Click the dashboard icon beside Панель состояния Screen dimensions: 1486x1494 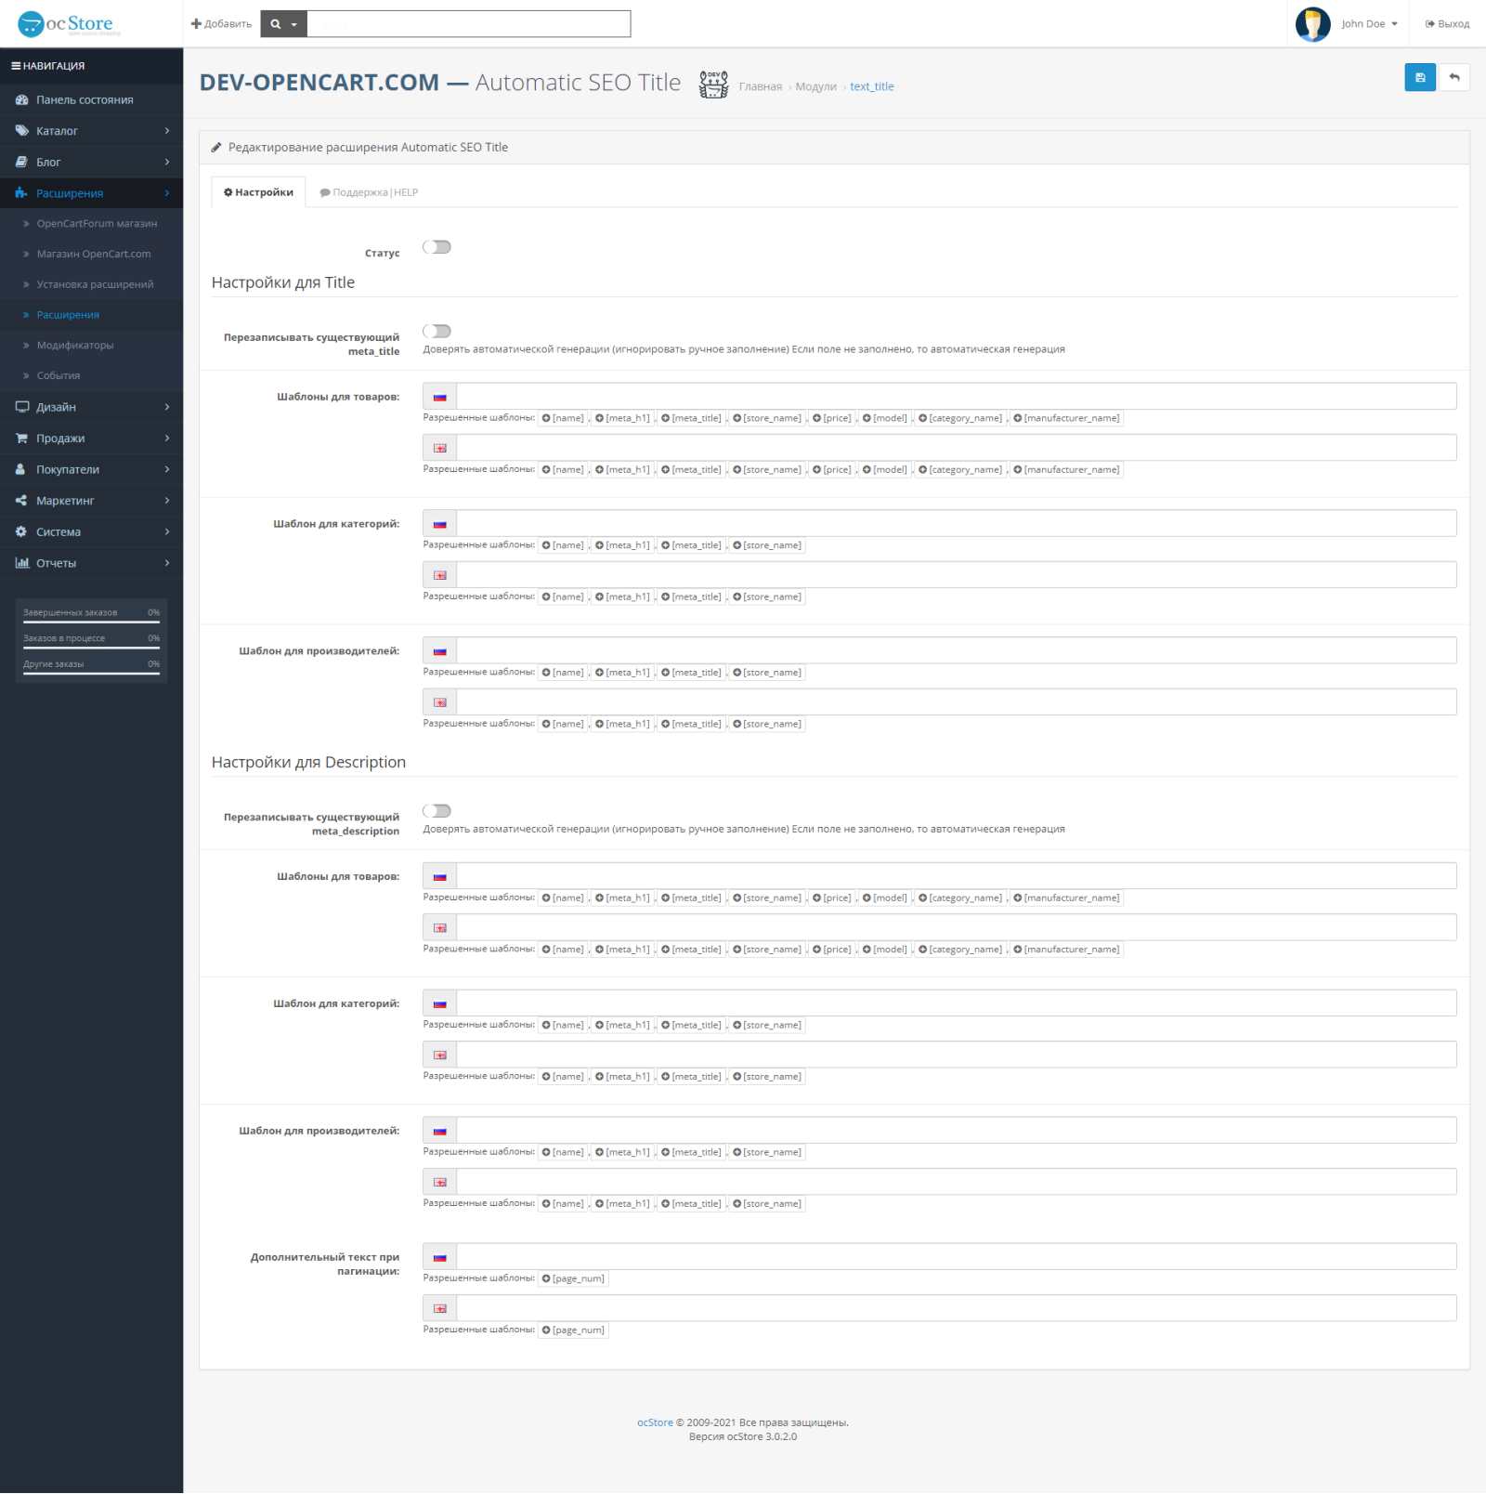click(21, 100)
